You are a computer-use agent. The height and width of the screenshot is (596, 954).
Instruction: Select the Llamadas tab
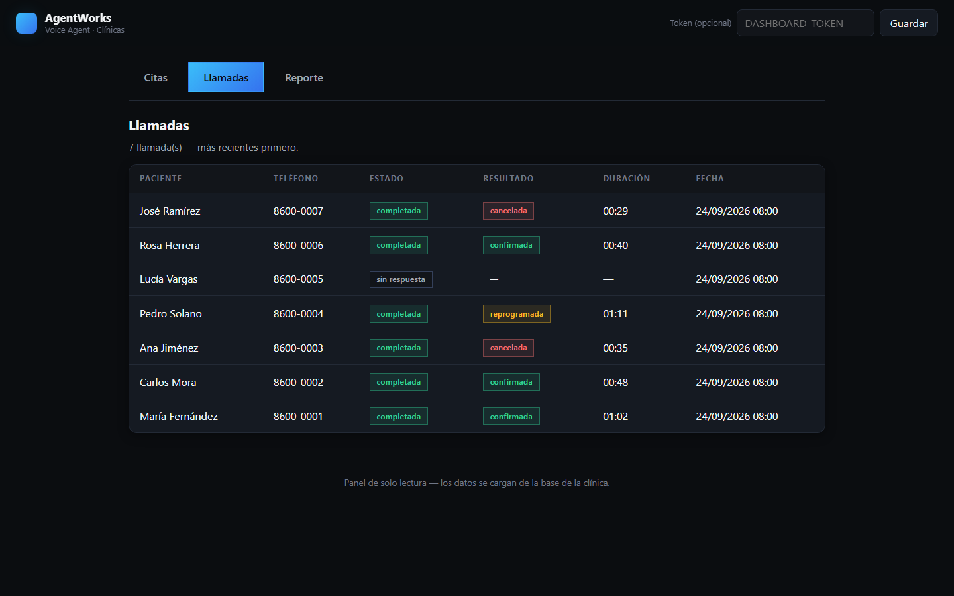[x=226, y=77]
